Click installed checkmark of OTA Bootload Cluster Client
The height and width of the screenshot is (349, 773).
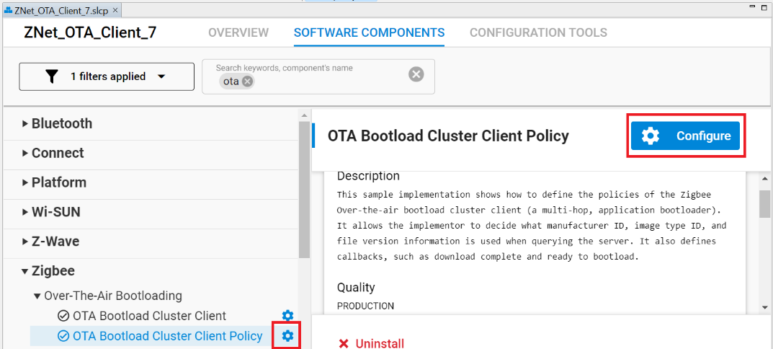(63, 316)
